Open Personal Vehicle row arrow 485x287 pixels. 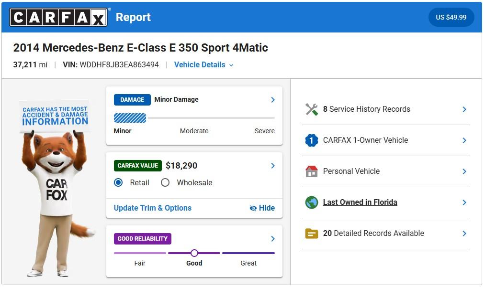pyautogui.click(x=464, y=171)
